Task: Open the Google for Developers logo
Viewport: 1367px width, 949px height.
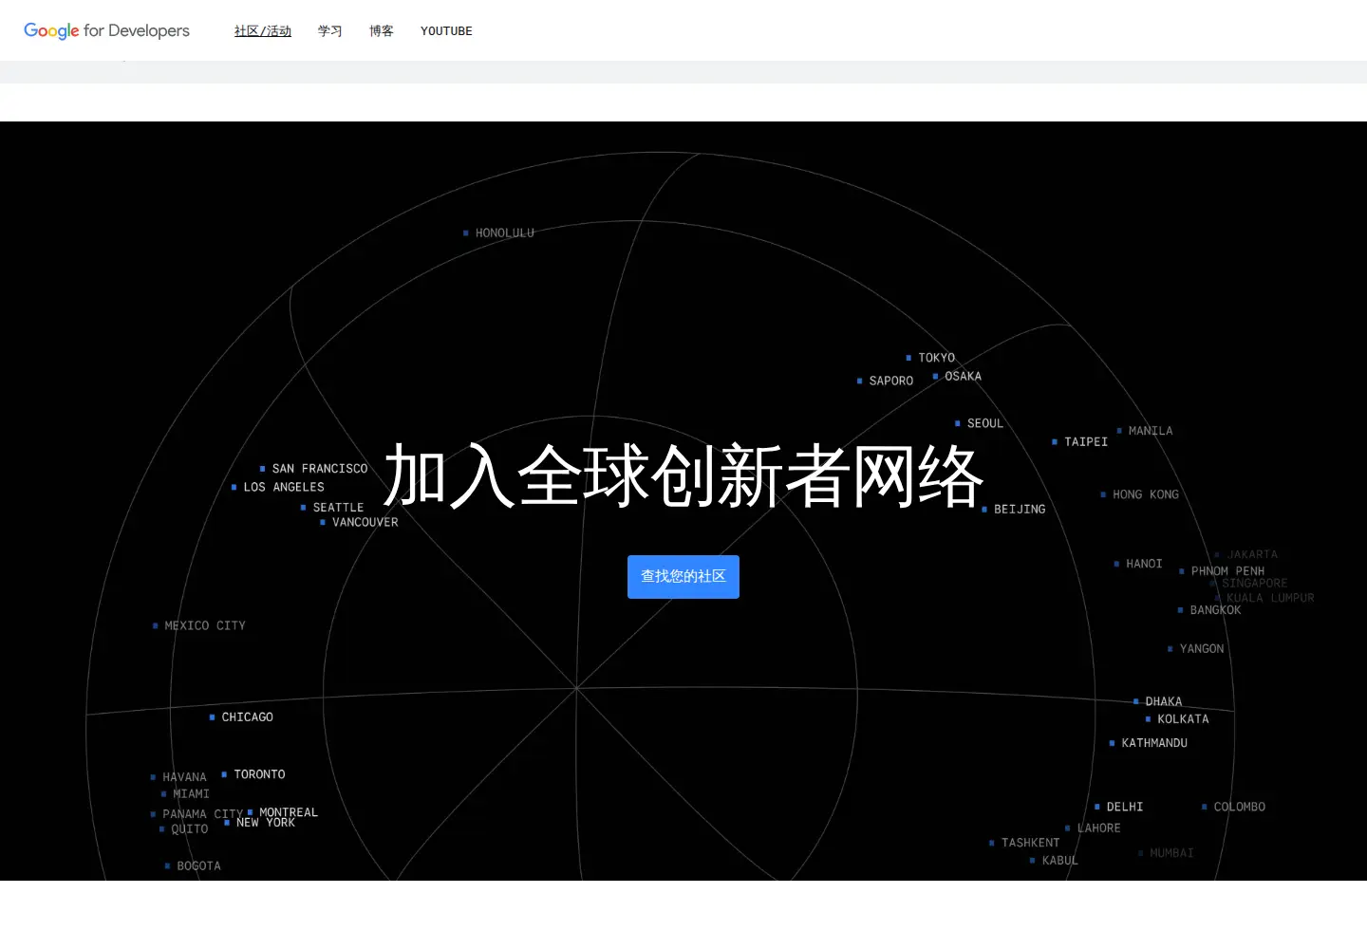Action: (x=106, y=30)
